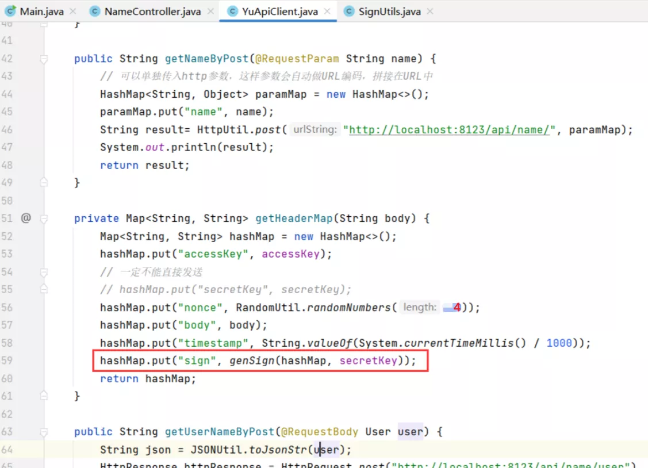The width and height of the screenshot is (648, 468).
Task: Click the length parameter hint on line 56
Action: [420, 308]
